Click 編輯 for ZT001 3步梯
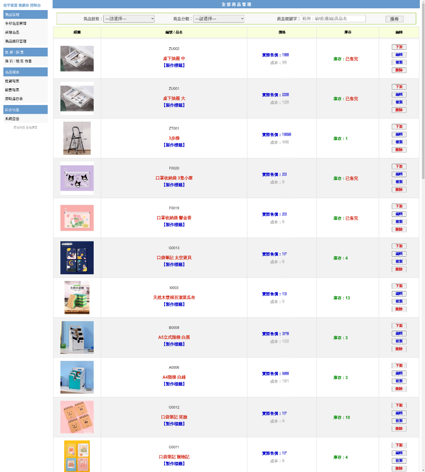 click(399, 134)
